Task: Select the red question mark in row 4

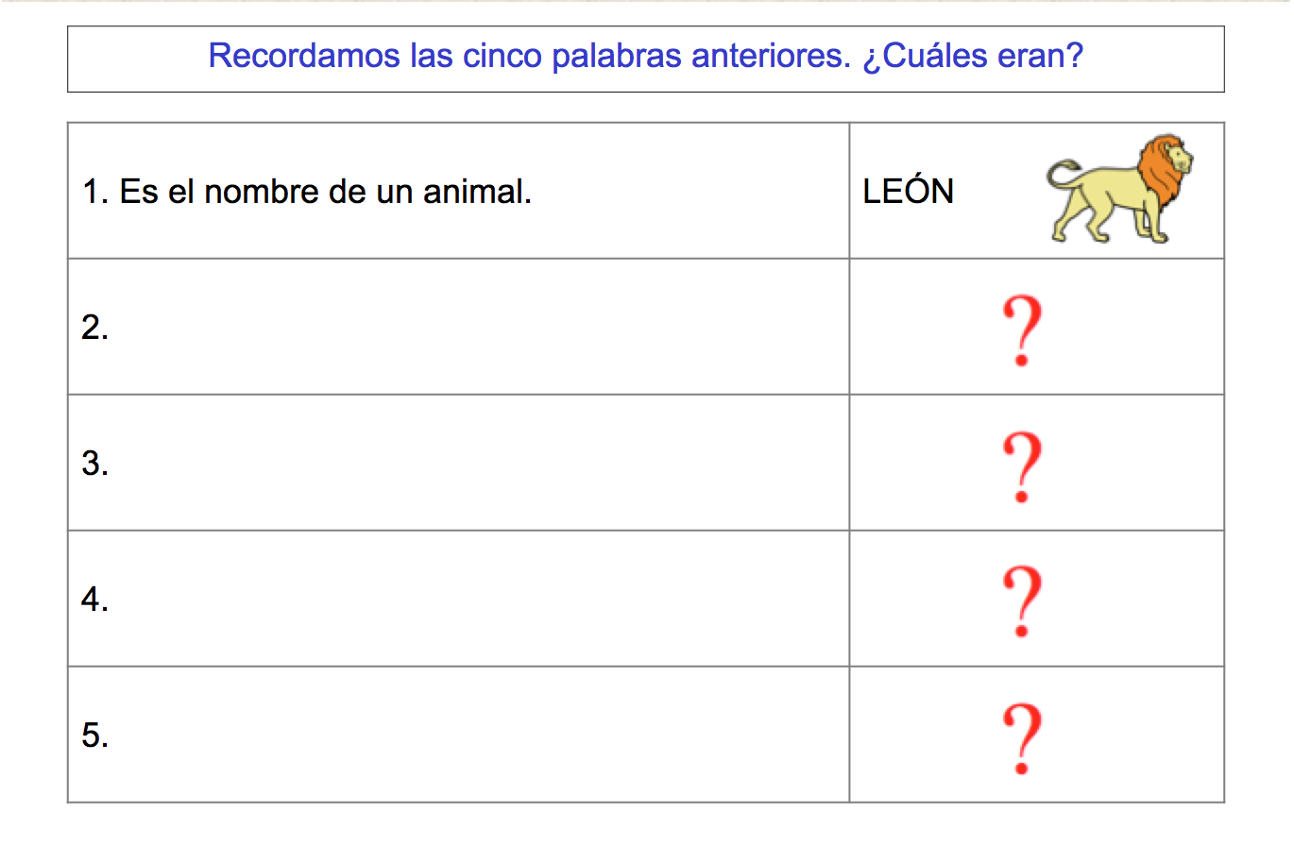Action: [x=1022, y=601]
